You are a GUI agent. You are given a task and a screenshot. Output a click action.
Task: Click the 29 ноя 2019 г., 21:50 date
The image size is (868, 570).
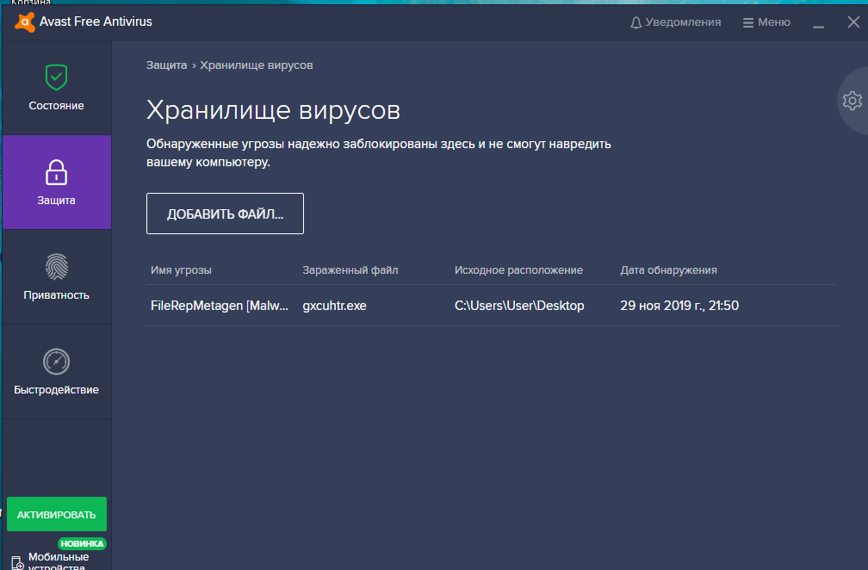[x=679, y=306]
